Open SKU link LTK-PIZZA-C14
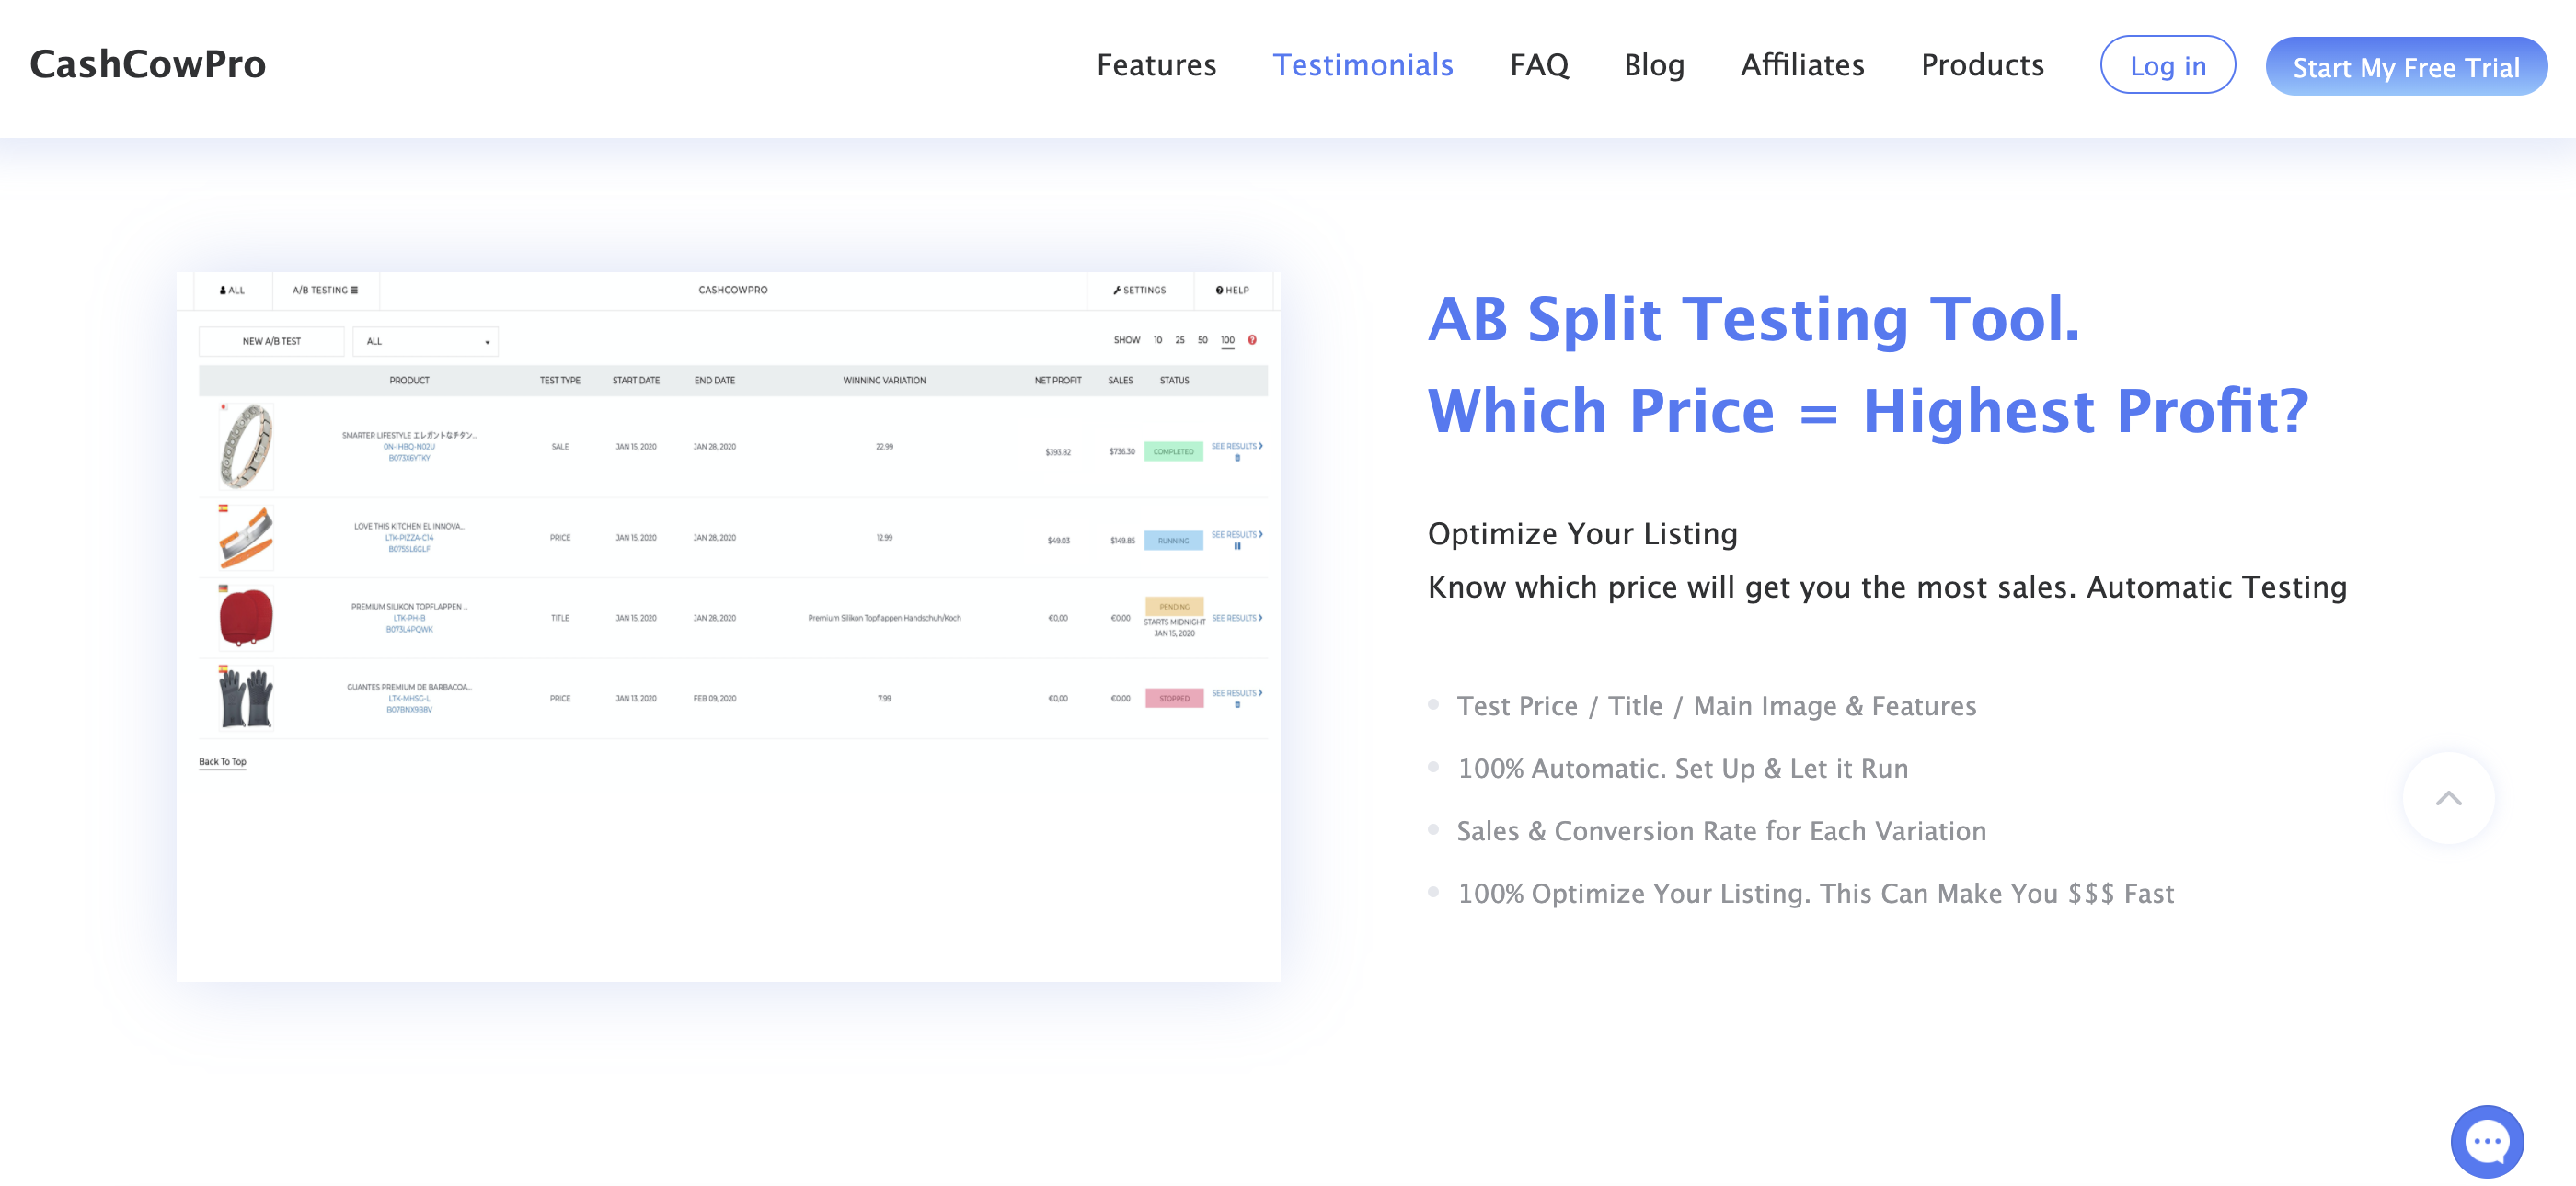The width and height of the screenshot is (2576, 1186). [x=409, y=538]
